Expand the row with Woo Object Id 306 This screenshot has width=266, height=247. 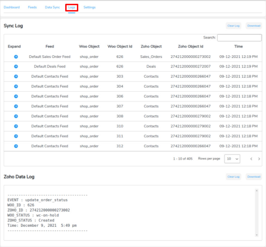click(16, 96)
